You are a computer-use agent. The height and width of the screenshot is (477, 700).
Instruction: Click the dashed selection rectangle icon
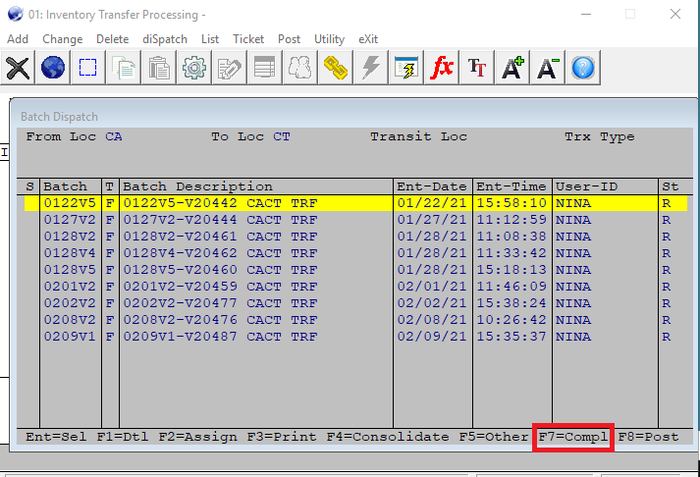click(x=88, y=68)
